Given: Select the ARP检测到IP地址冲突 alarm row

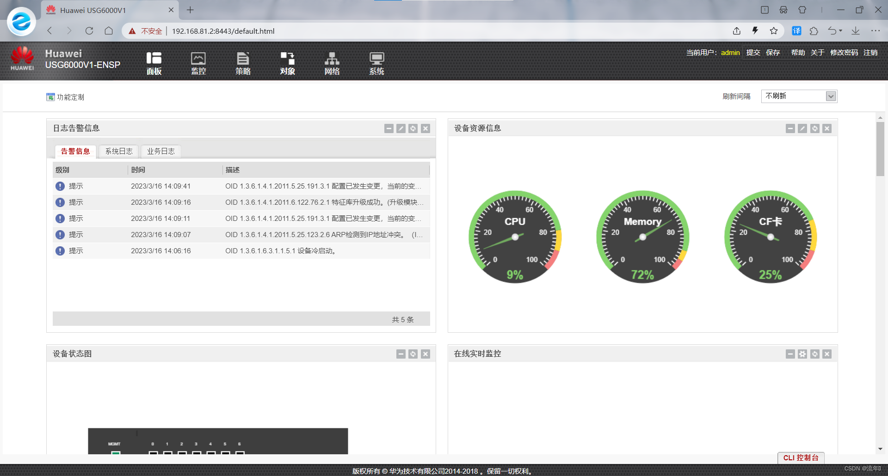Looking at the screenshot, I should [241, 235].
